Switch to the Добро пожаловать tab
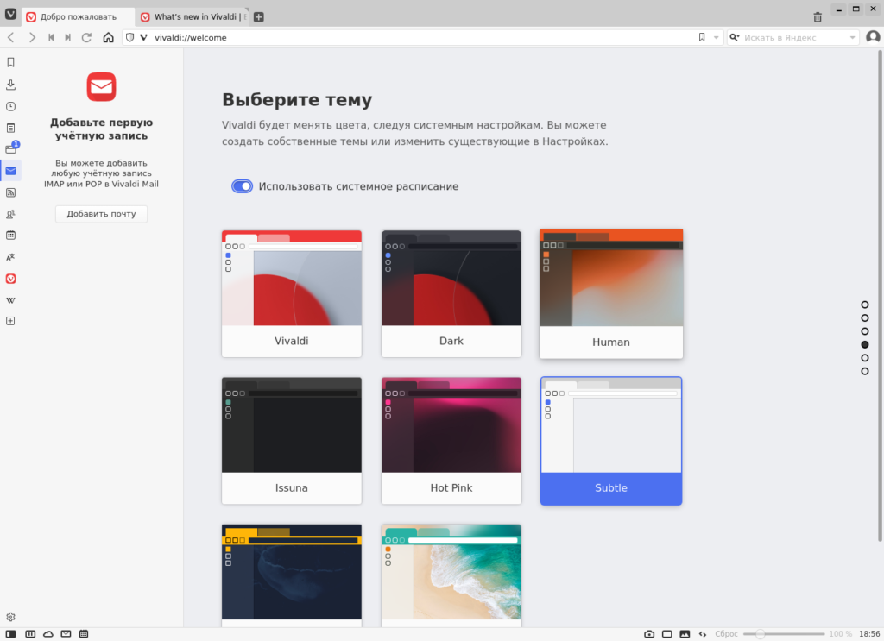Viewport: 884px width, 641px height. (x=79, y=17)
